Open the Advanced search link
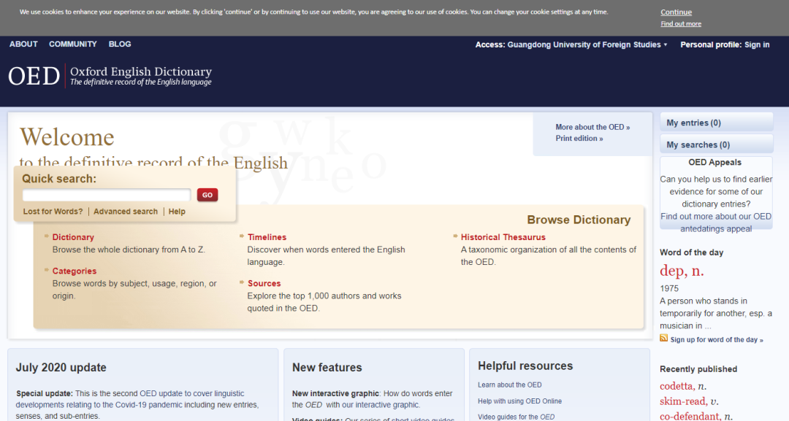Image resolution: width=789 pixels, height=421 pixels. pos(126,212)
